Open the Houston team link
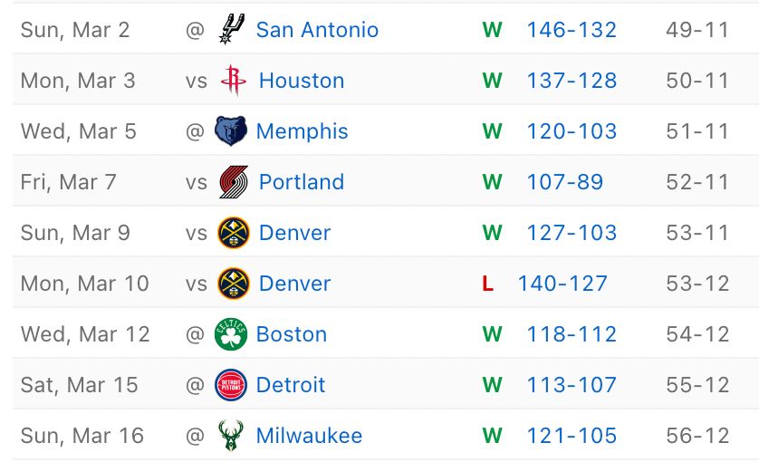 pyautogui.click(x=302, y=81)
